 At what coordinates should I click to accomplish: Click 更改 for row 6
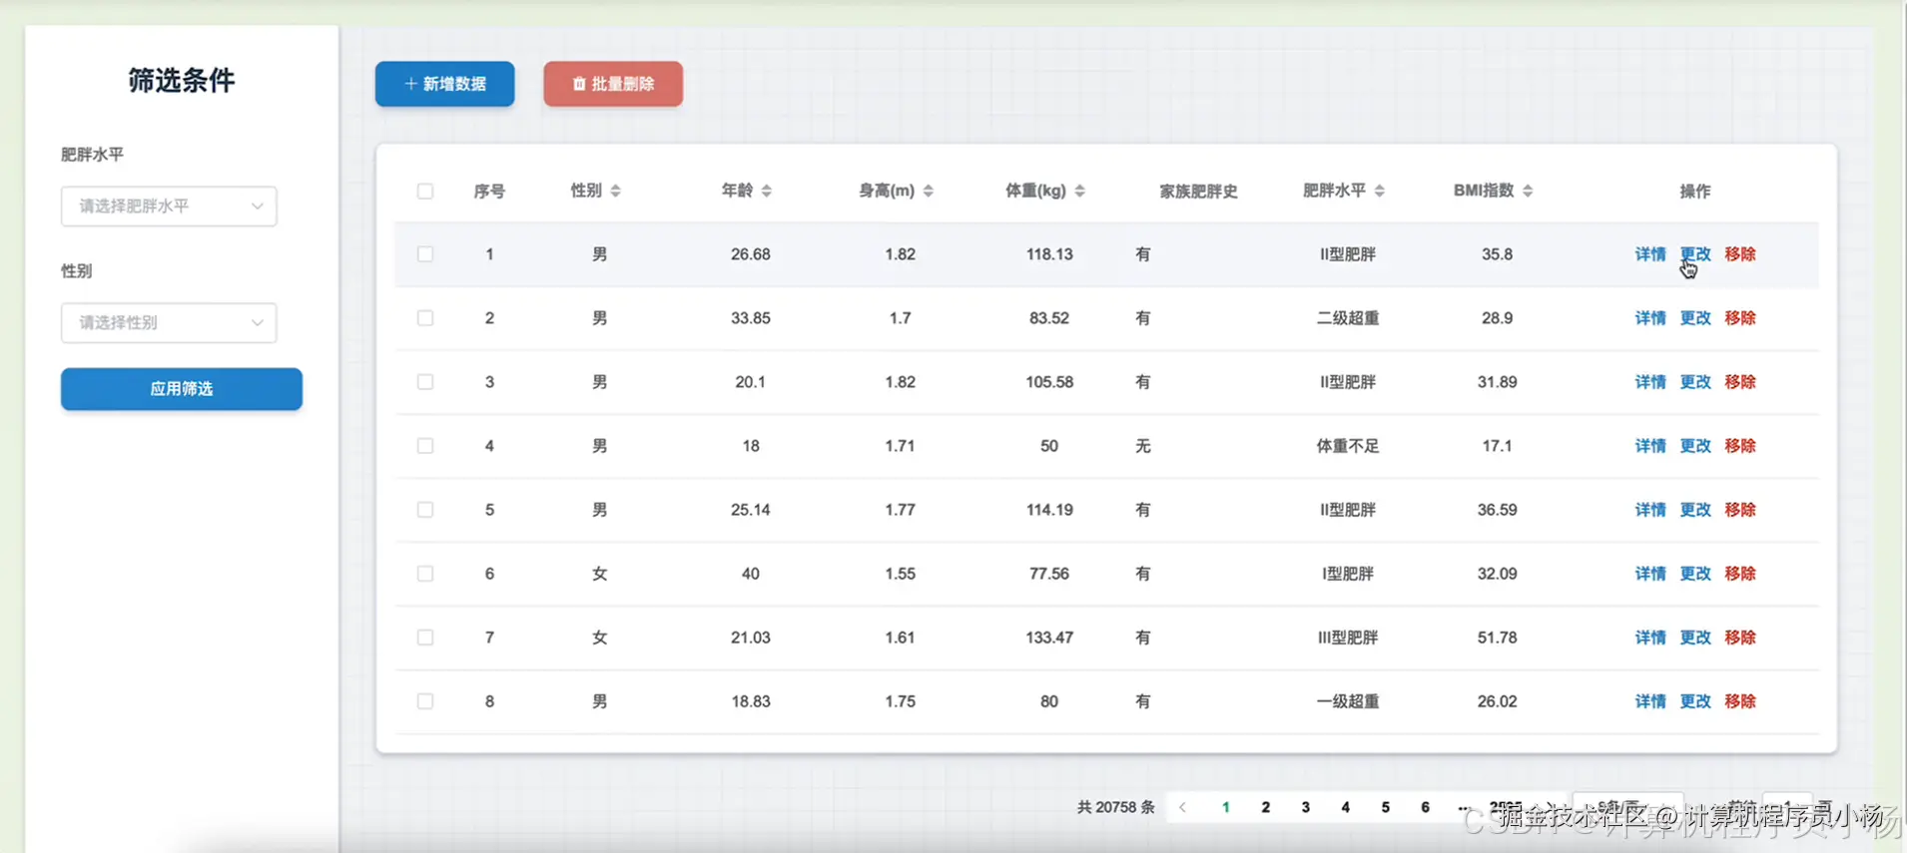(x=1695, y=574)
